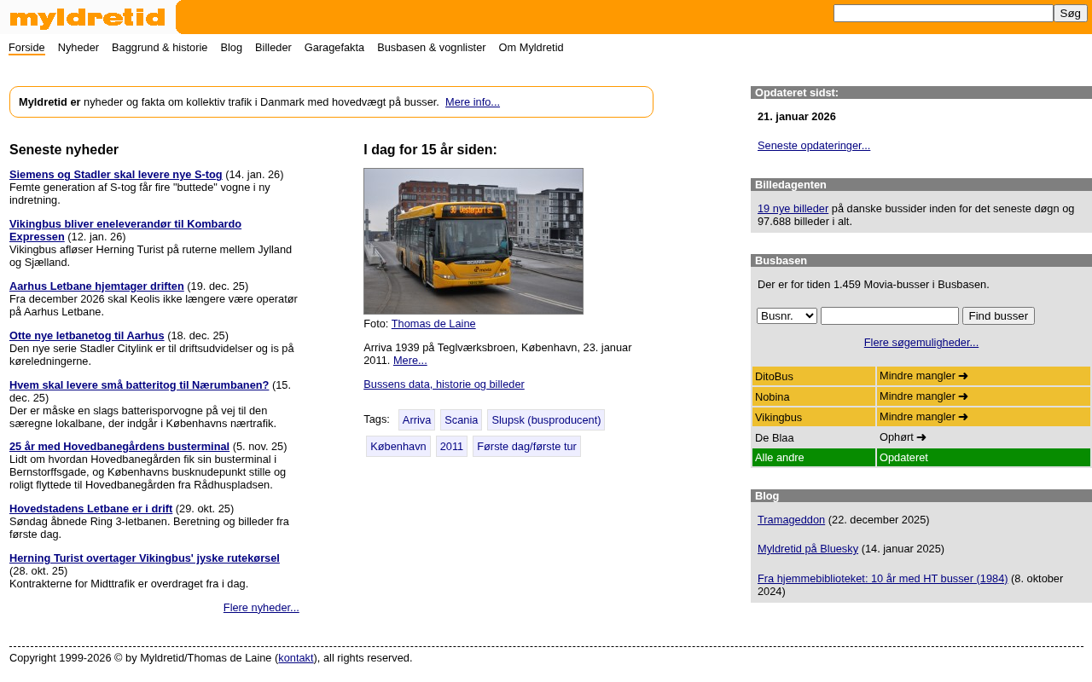Open Siemens og Stadler S-tog news article

116,175
